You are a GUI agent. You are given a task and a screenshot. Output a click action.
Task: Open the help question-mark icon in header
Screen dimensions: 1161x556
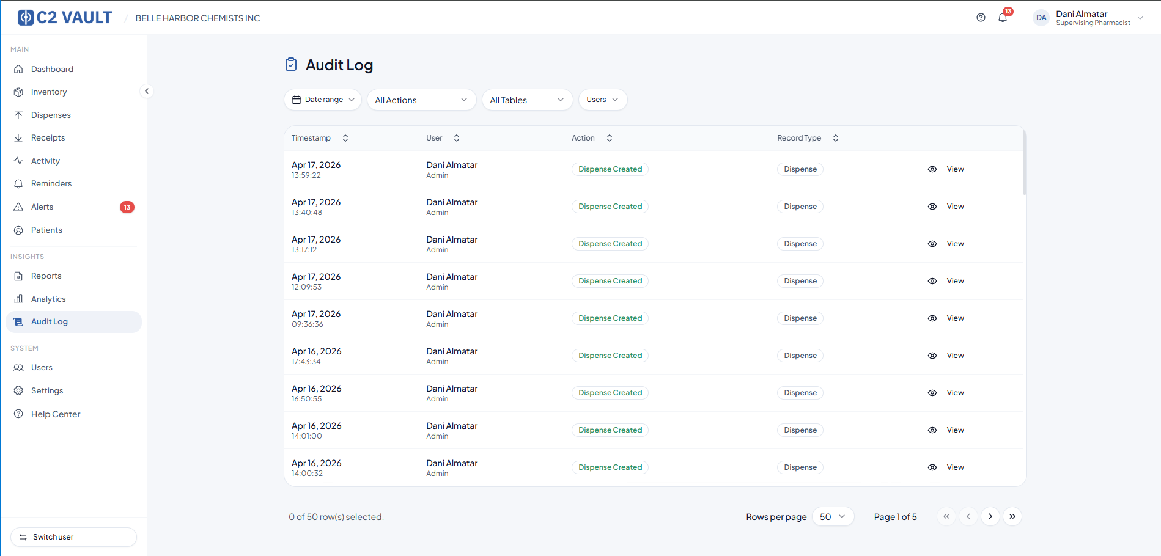click(981, 17)
